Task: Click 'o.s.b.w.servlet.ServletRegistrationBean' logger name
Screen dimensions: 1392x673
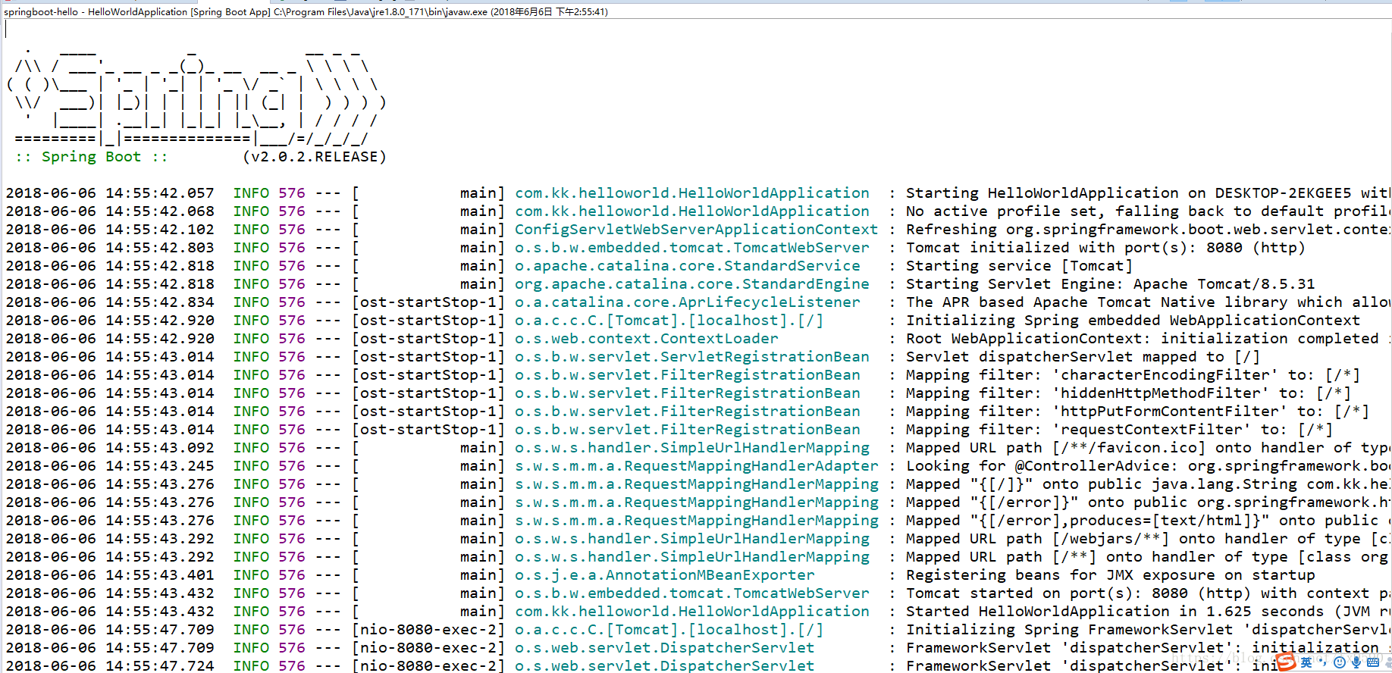Action: point(692,357)
